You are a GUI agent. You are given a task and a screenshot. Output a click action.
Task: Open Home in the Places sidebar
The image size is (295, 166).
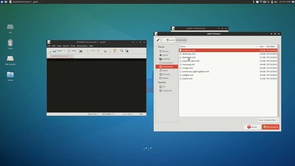point(165,55)
